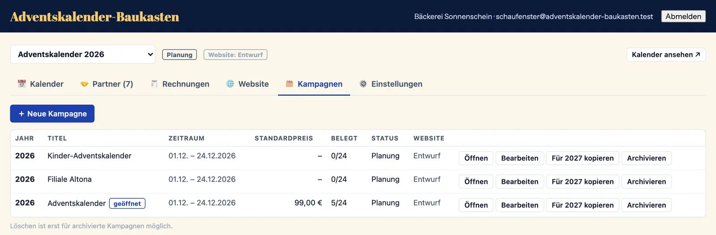Click Bearbeiten in the 99,00 € Adventskalender row
Screen dimensions: 716x235
pyautogui.click(x=520, y=205)
